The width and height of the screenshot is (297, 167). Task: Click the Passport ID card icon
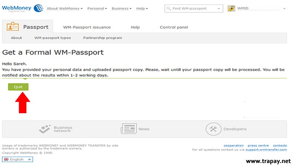pyautogui.click(x=13, y=27)
